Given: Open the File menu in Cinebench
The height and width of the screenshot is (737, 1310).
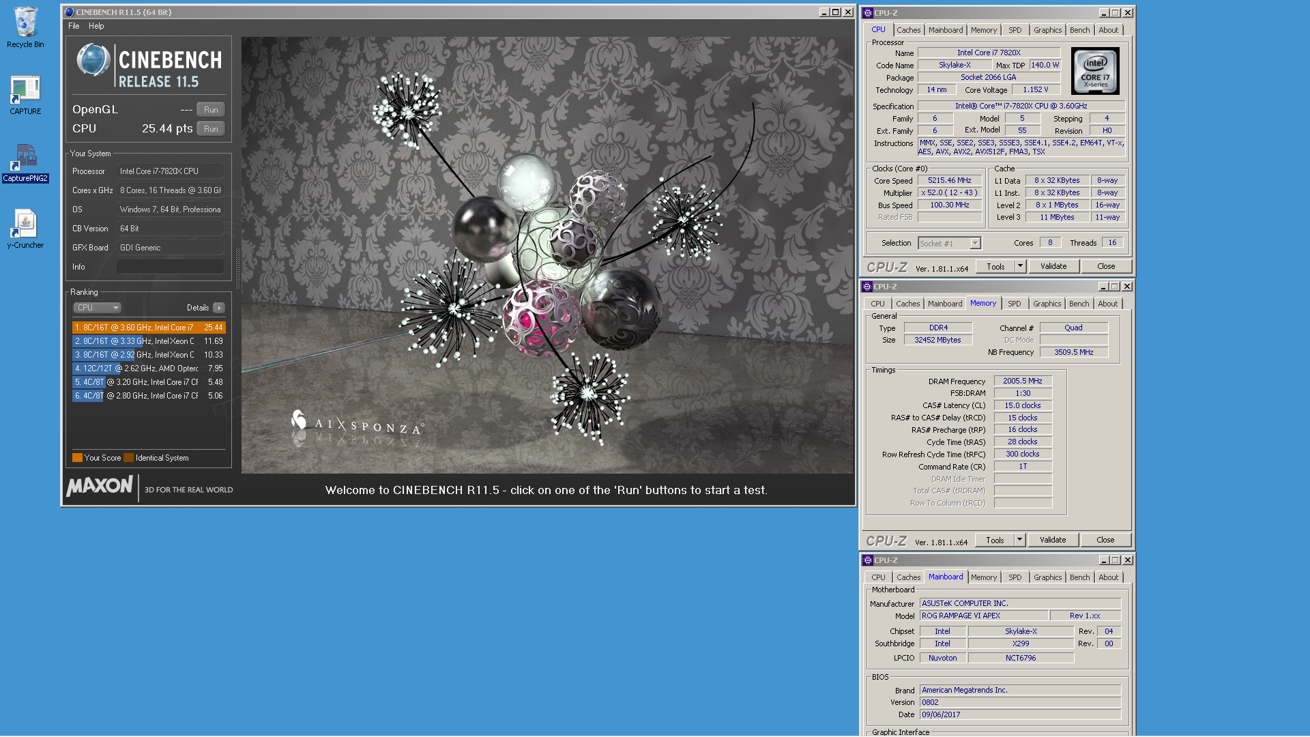Looking at the screenshot, I should point(74,26).
